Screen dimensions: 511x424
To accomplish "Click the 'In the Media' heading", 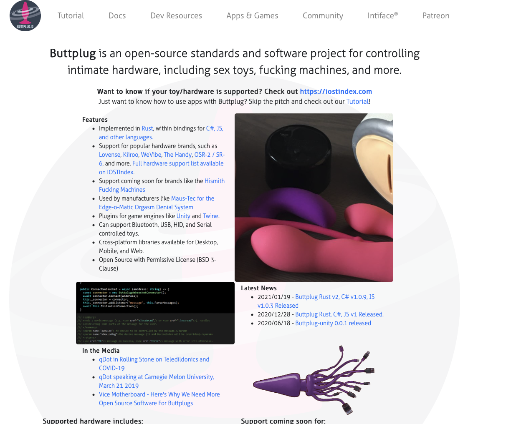I will pyautogui.click(x=101, y=351).
